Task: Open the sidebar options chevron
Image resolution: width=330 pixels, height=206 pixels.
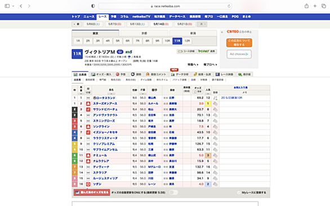Action: point(13,6)
